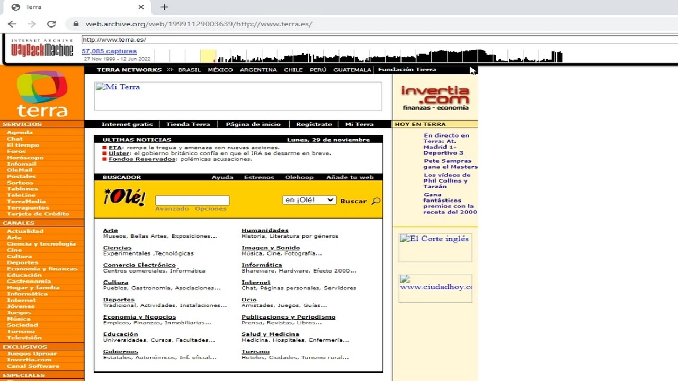
Task: Open the Economía y Negocios category
Action: coord(139,317)
